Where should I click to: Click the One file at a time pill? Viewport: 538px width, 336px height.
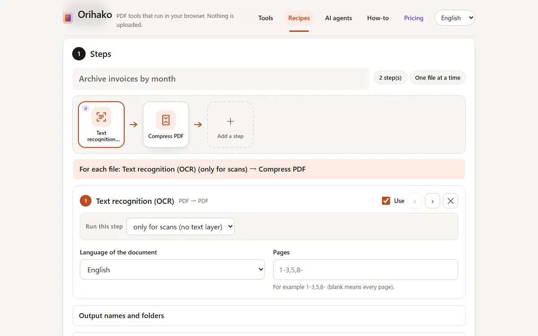(x=438, y=78)
